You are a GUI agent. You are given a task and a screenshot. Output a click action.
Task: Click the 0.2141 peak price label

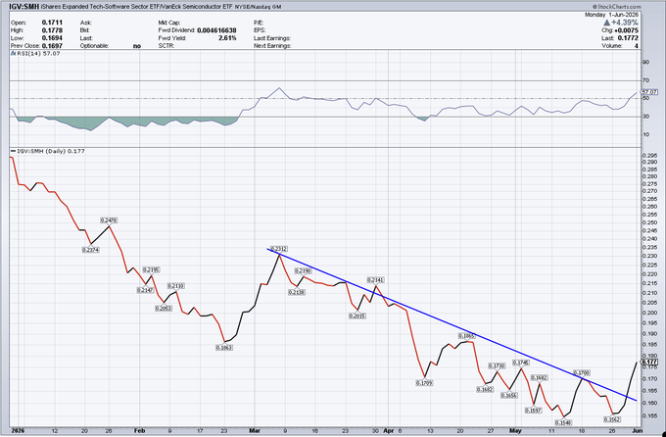(x=375, y=279)
